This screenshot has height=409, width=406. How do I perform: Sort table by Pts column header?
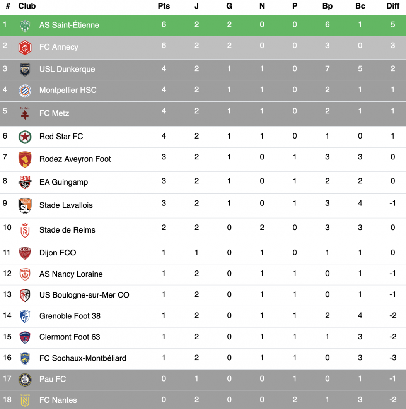click(x=164, y=6)
